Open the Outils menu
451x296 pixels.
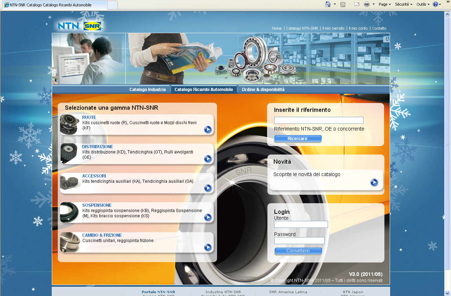[423, 4]
